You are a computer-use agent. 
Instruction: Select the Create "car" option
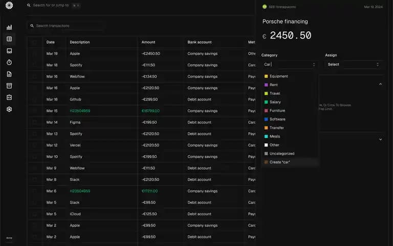tap(290, 162)
